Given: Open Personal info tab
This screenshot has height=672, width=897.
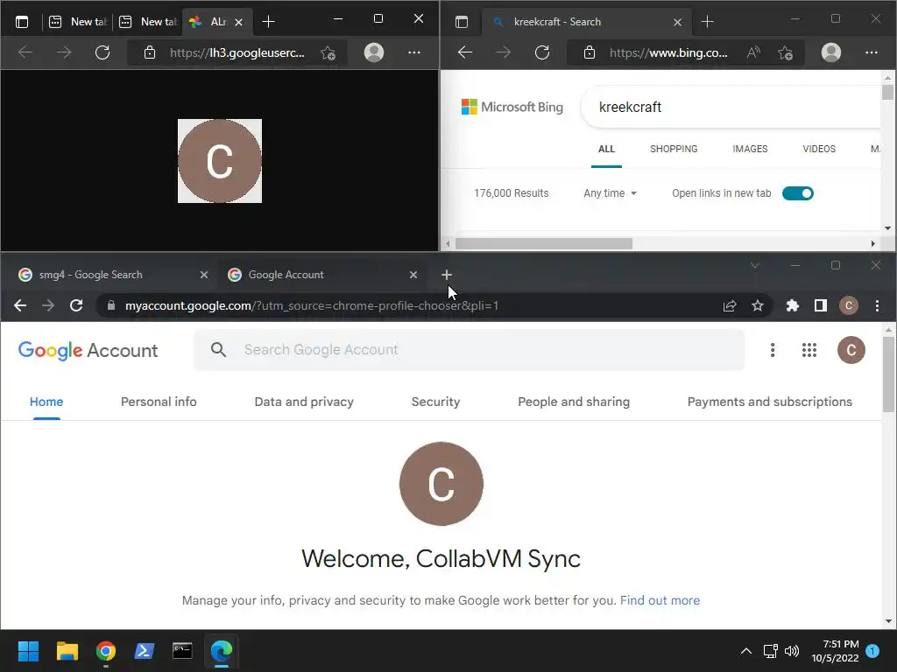Looking at the screenshot, I should pyautogui.click(x=159, y=402).
